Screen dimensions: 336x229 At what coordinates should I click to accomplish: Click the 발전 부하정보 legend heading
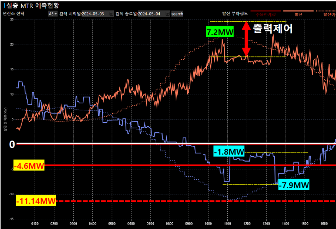point(235,14)
